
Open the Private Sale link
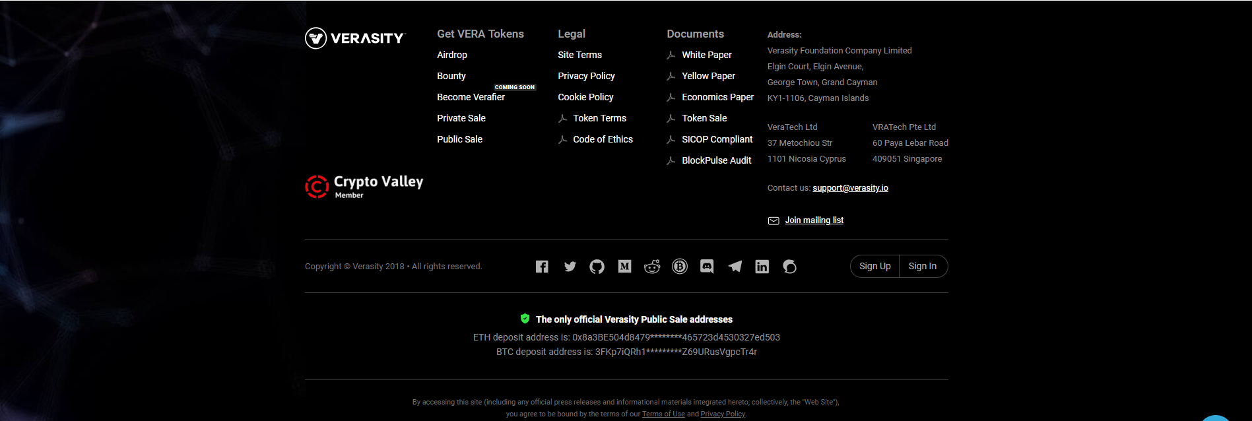461,118
